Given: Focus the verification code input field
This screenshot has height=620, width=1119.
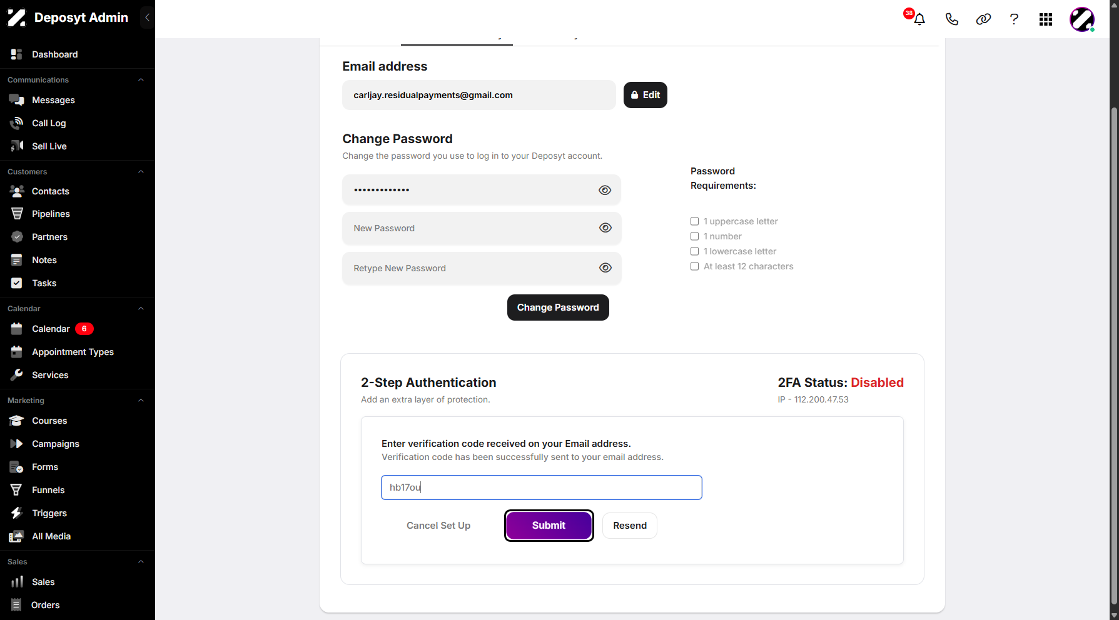Looking at the screenshot, I should point(541,487).
